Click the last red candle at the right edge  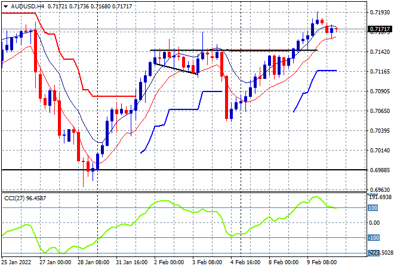[336, 29]
